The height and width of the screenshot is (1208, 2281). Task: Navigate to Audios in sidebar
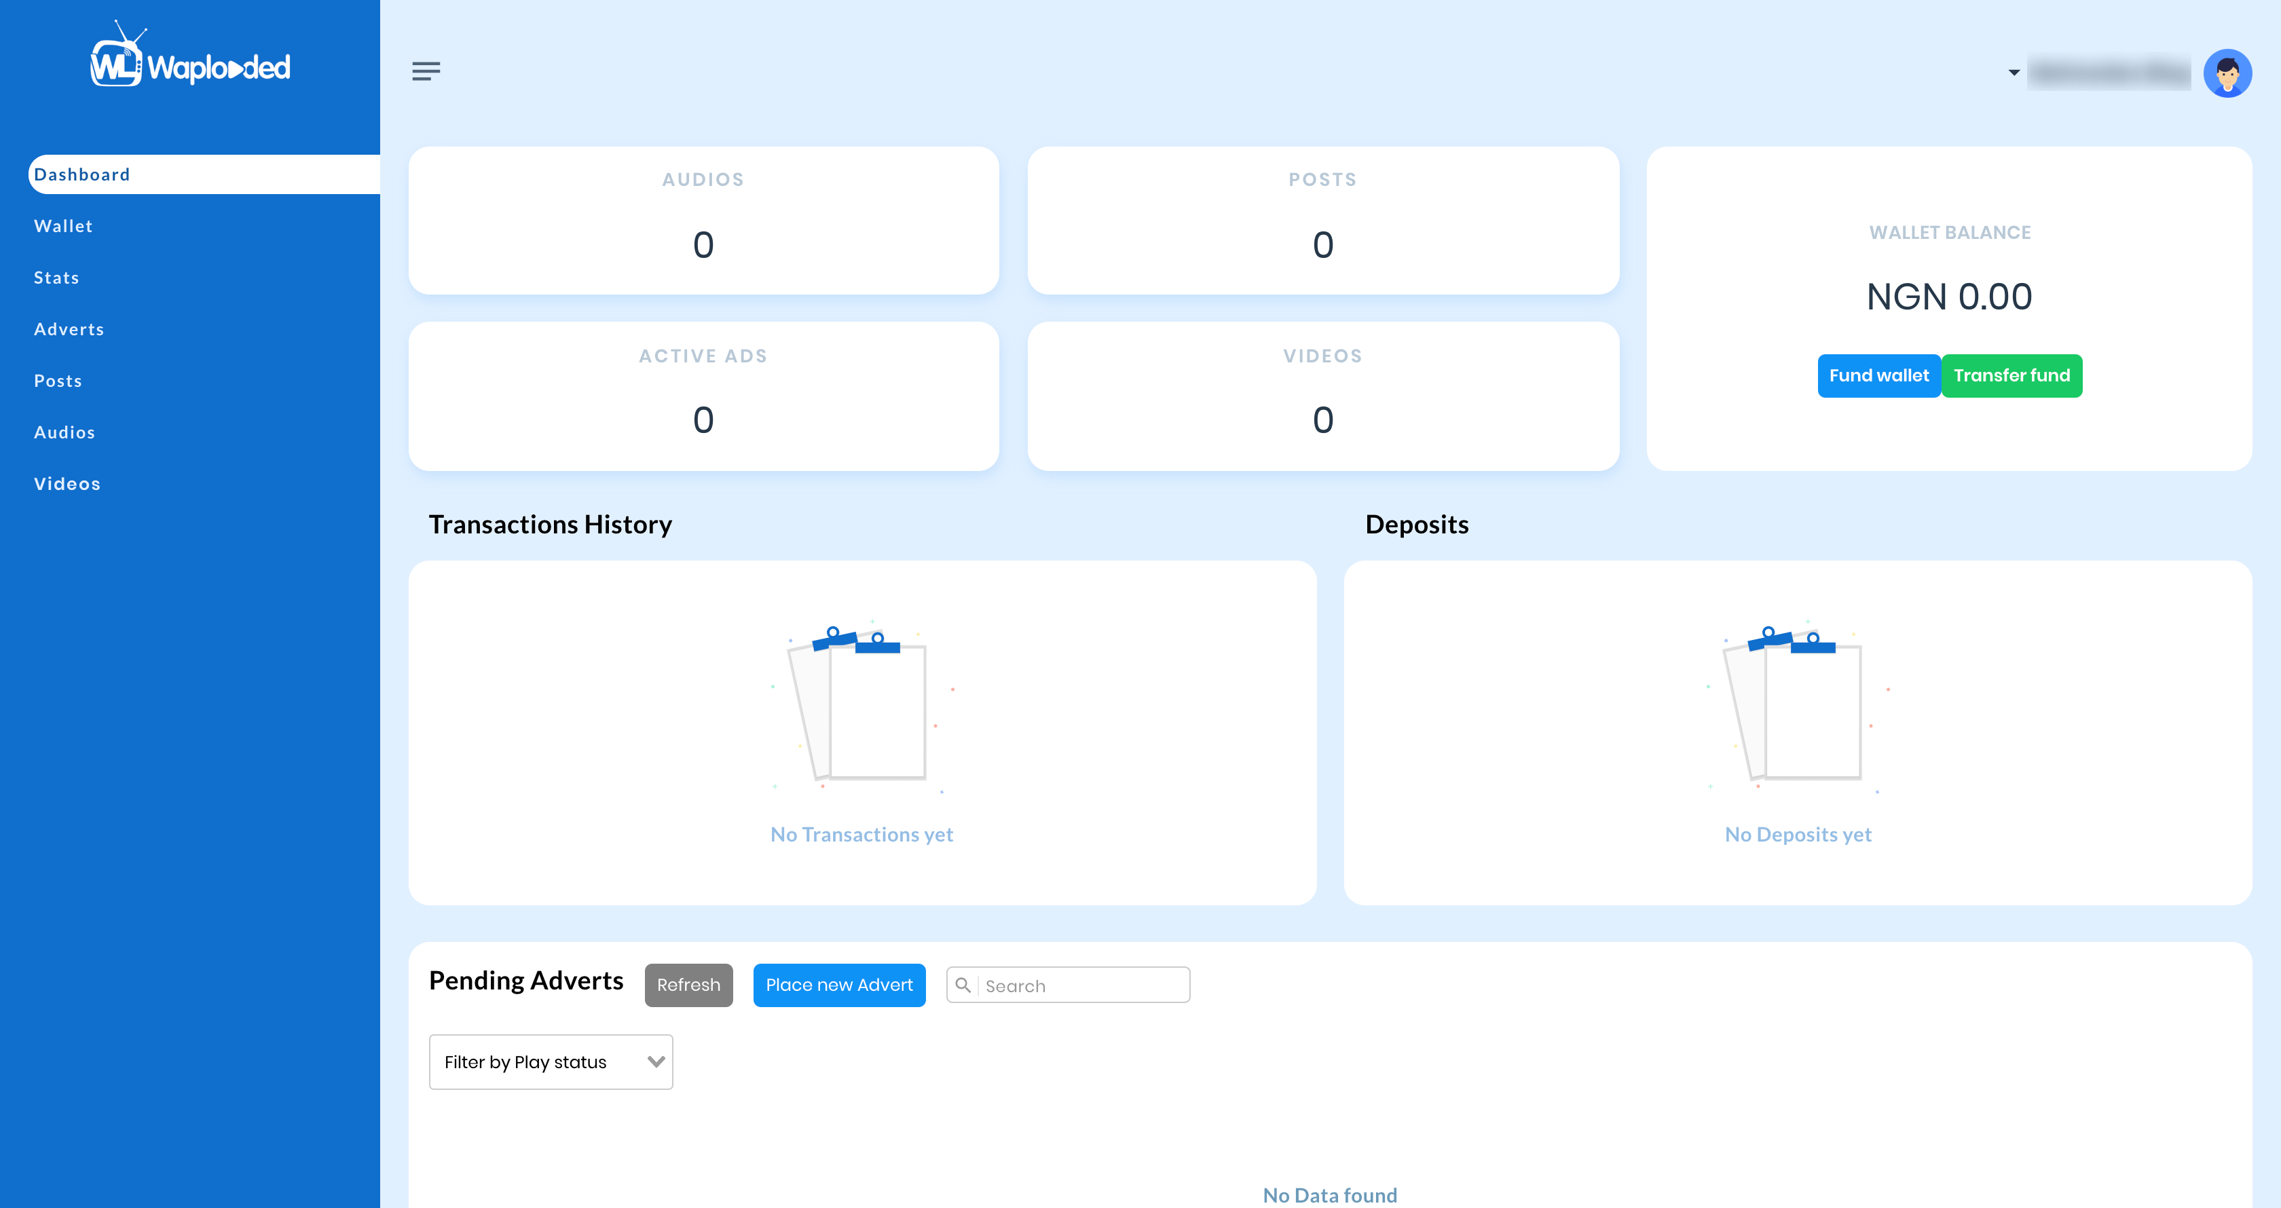coord(64,433)
